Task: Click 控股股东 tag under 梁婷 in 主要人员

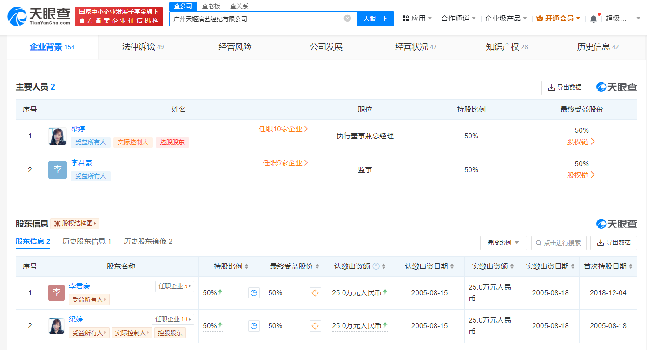Action: click(x=172, y=143)
